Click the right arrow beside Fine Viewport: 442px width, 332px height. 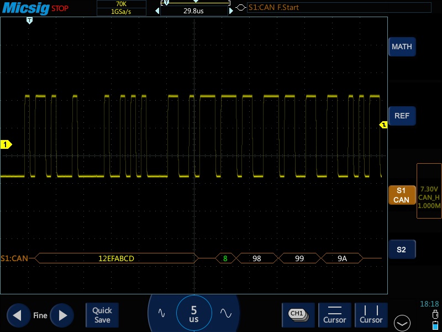pos(62,315)
